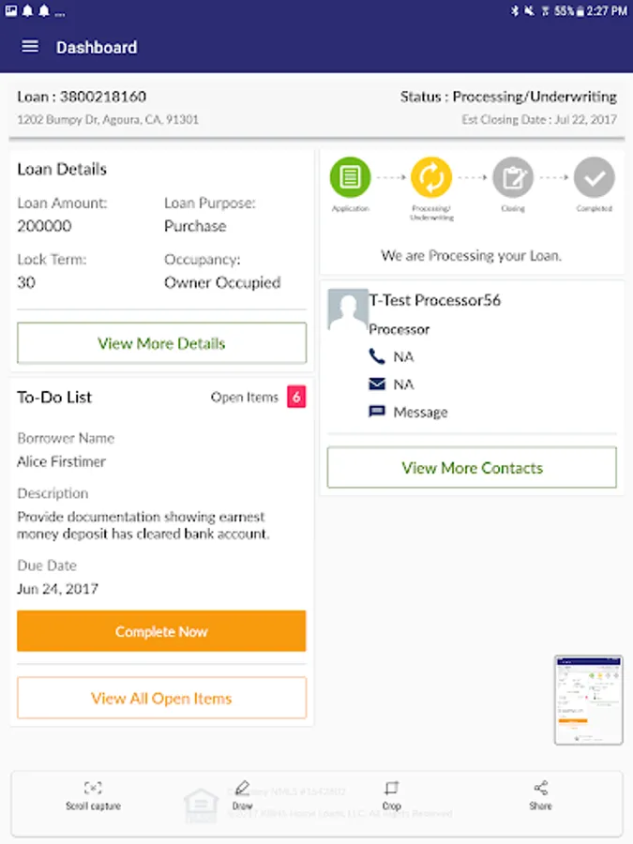Tap the gray Closing stage icon
The width and height of the screenshot is (633, 844).
[x=513, y=176]
